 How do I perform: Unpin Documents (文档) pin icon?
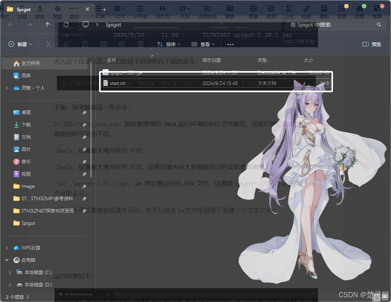pyautogui.click(x=84, y=137)
